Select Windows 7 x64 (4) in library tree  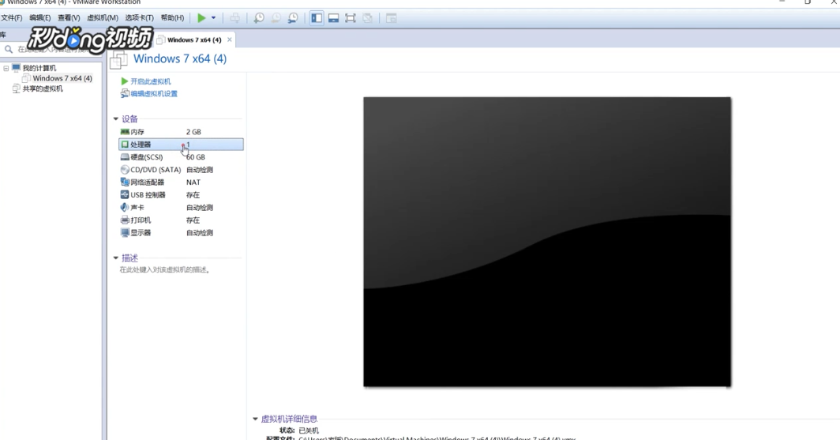[62, 78]
